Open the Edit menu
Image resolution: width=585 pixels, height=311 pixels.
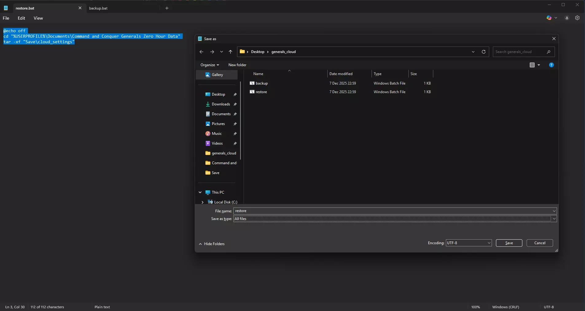click(21, 18)
